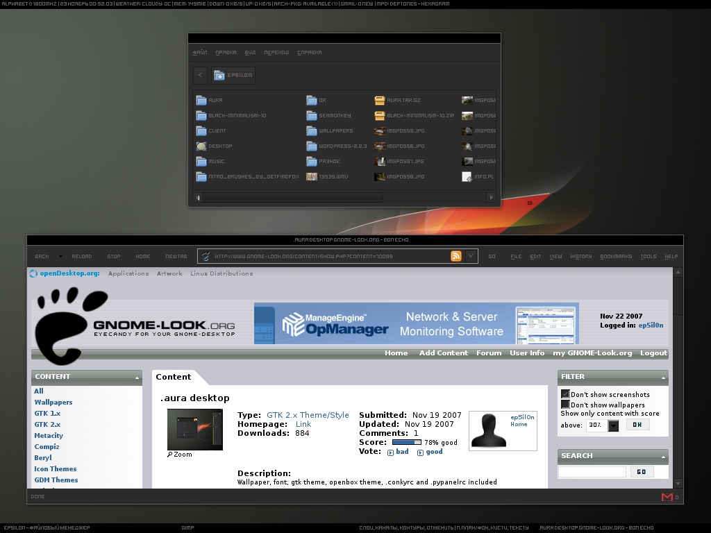Screen dimensions: 711x533
Task: Click the browser page scroll down arrow
Action: [x=678, y=484]
